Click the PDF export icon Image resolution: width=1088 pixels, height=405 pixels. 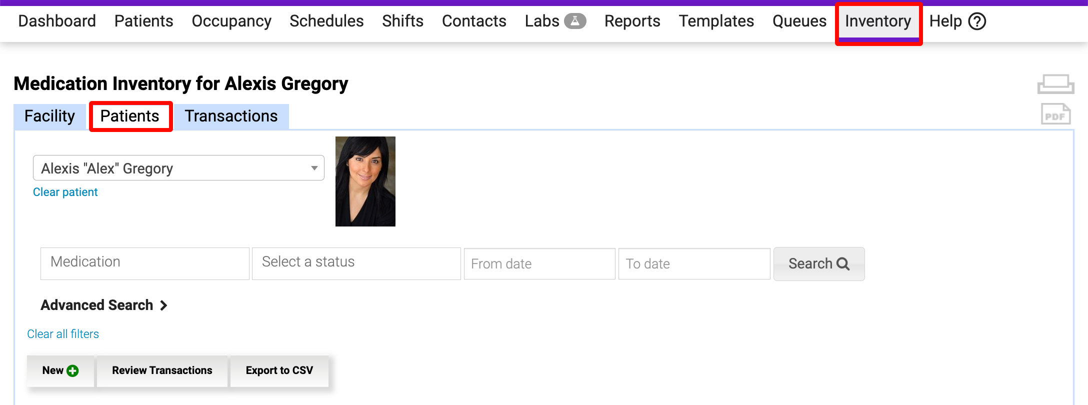(1055, 114)
